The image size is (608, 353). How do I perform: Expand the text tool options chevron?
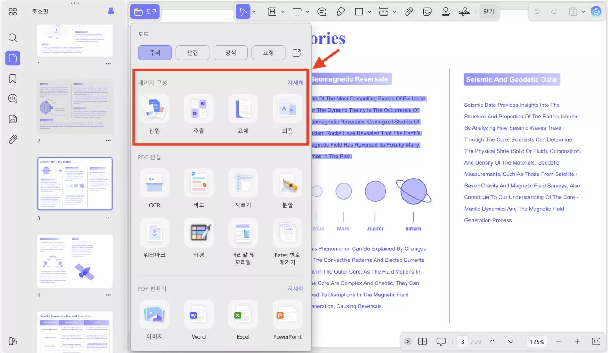[307, 11]
